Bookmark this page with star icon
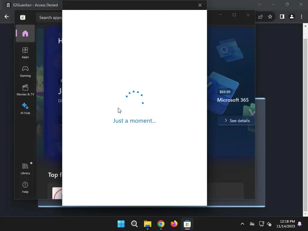This screenshot has height=231, width=308. tap(270, 17)
